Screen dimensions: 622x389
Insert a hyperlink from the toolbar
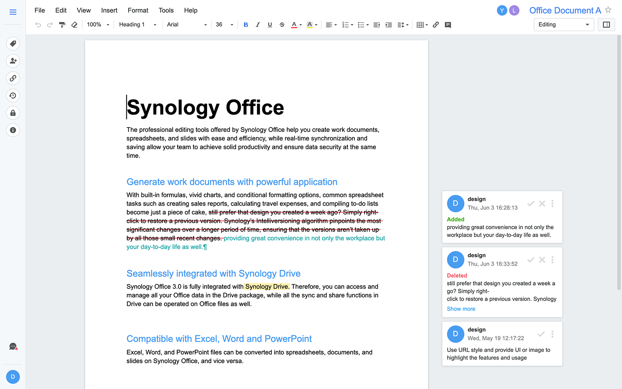[436, 25]
